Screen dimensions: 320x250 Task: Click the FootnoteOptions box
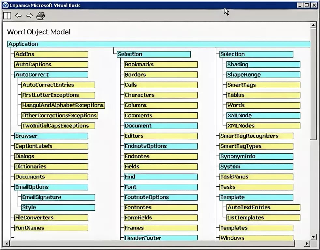click(161, 197)
